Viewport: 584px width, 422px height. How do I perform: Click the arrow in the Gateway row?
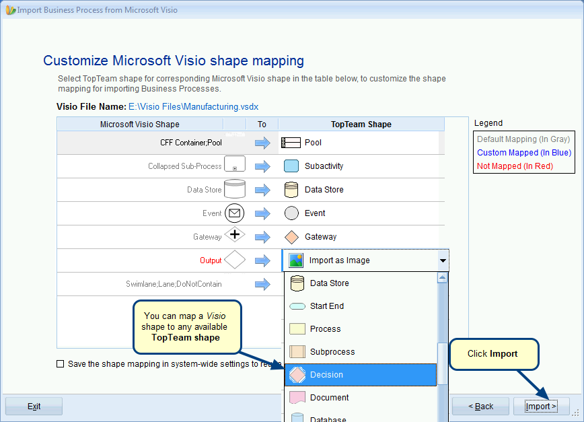pos(262,237)
